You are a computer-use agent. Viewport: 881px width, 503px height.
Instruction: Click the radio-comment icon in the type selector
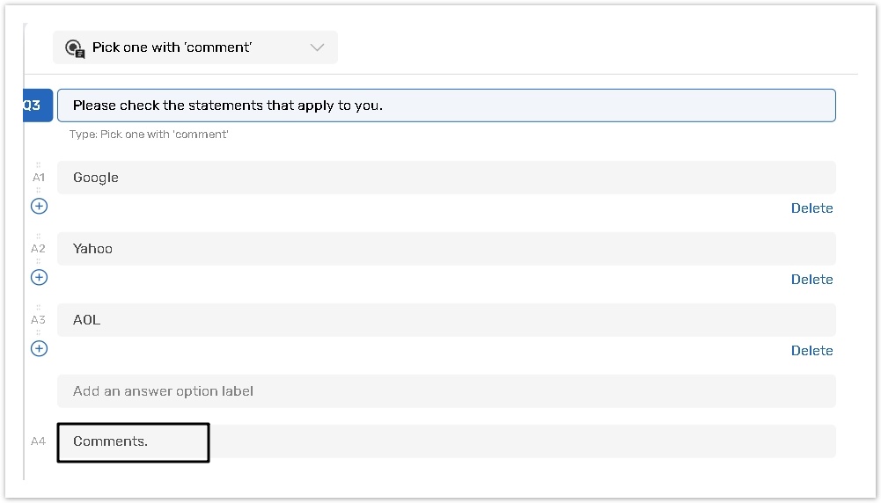pyautogui.click(x=75, y=48)
